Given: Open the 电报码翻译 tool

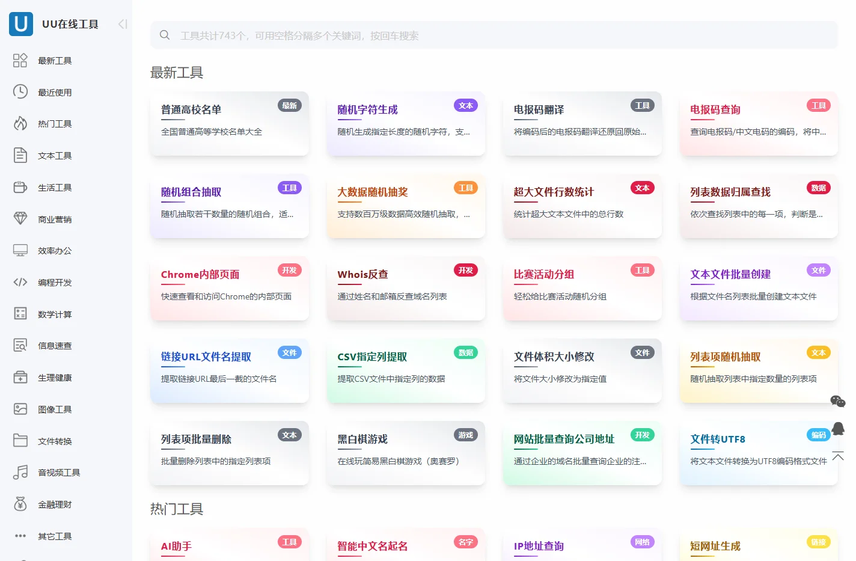Looking at the screenshot, I should 582,123.
